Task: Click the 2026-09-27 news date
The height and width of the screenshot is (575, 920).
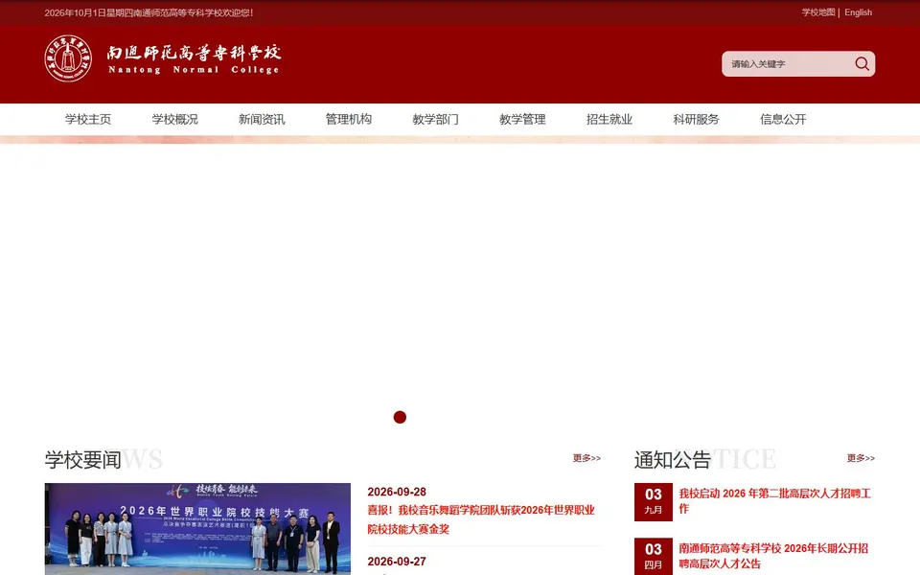Action: (x=397, y=562)
